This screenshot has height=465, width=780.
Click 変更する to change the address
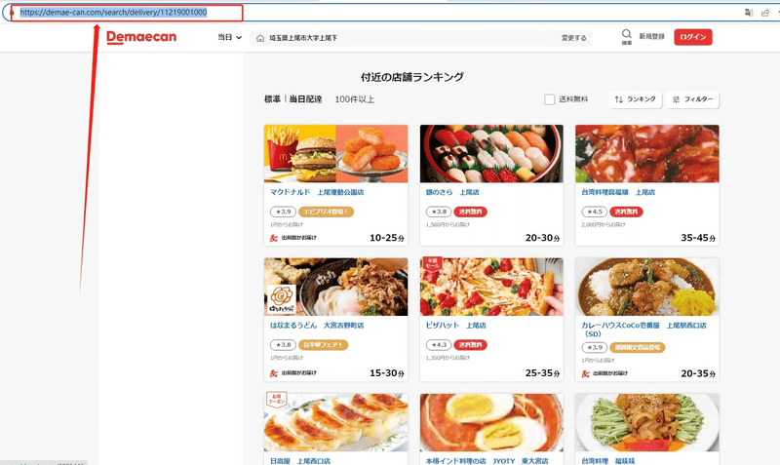[x=573, y=38]
